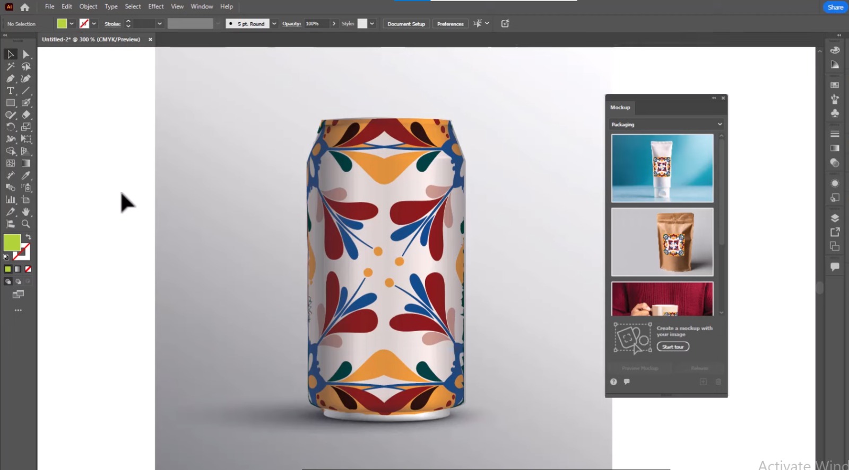This screenshot has width=849, height=470.
Task: Open the stroke weight dropdown
Action: tap(159, 24)
